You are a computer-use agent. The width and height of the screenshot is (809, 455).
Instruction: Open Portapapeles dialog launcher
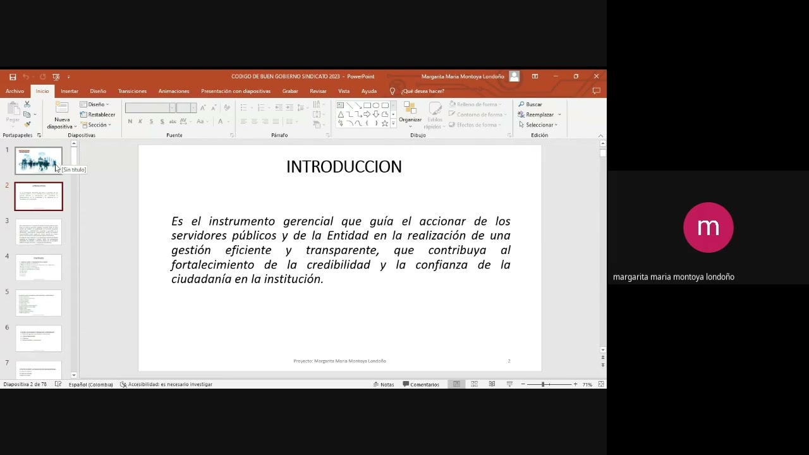[x=39, y=135]
